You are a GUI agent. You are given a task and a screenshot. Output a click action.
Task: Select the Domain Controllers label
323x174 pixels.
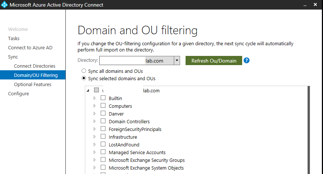point(129,121)
